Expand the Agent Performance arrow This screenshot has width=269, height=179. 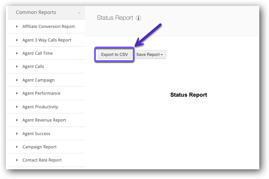click(x=17, y=93)
